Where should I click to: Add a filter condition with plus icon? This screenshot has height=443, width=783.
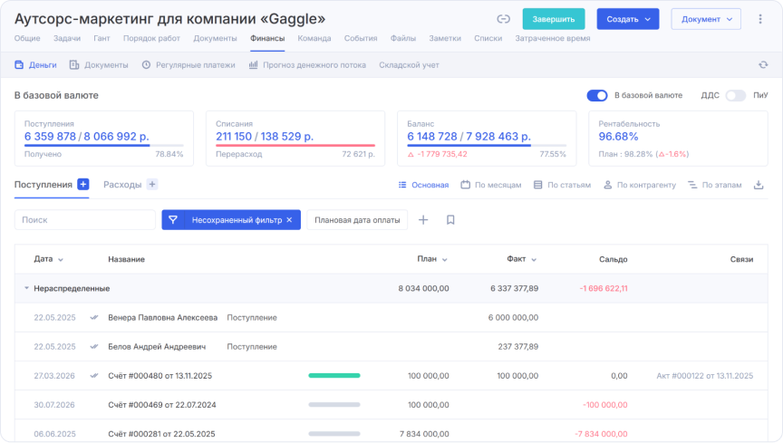(423, 220)
